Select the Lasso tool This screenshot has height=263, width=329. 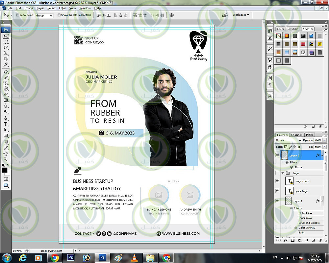coord(6,48)
